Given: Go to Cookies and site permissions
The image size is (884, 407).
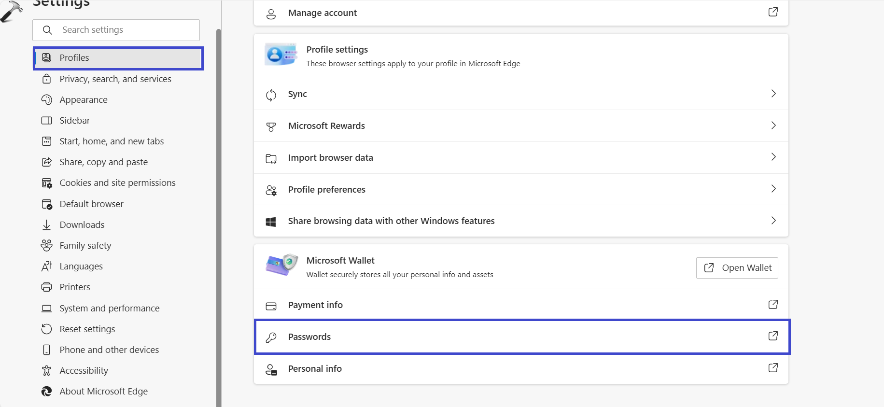Looking at the screenshot, I should pos(117,182).
